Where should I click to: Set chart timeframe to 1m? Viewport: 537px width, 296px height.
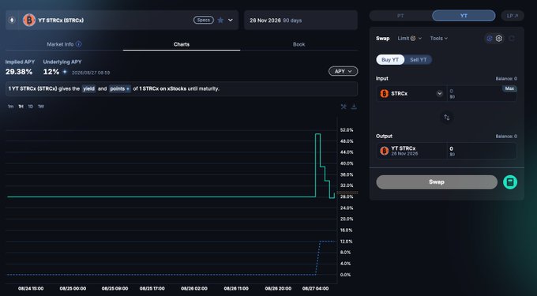[10, 107]
